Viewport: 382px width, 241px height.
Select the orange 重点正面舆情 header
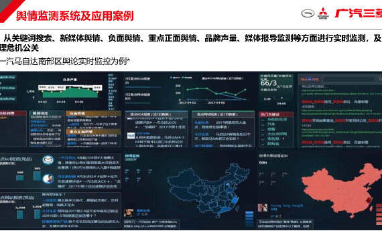pyautogui.click(x=93, y=132)
